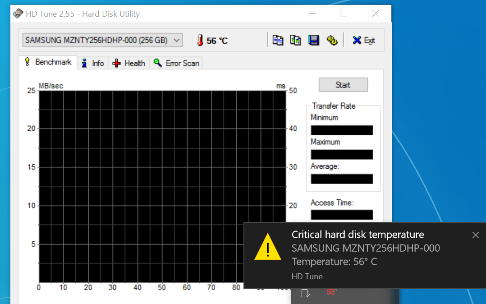This screenshot has width=486, height=304.
Task: Click the 56 °C temperature reading in toolbar
Action: coord(217,41)
